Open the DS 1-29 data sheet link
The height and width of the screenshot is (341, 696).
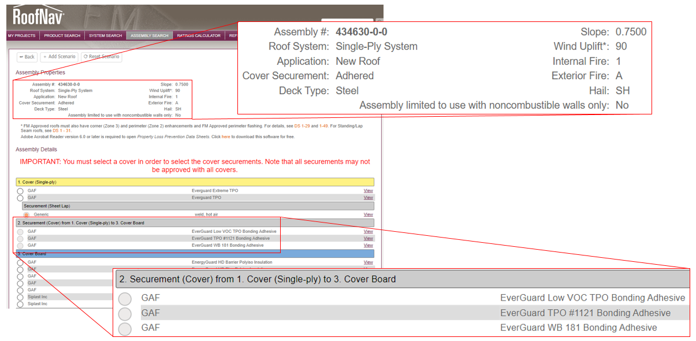[302, 125]
